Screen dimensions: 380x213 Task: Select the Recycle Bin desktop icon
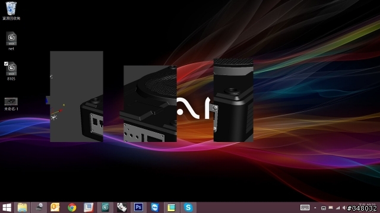(11, 11)
